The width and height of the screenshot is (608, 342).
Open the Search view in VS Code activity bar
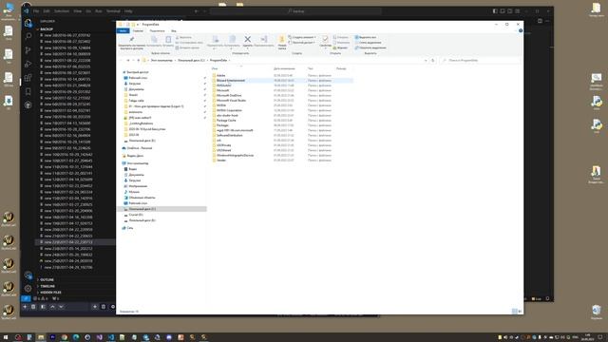click(28, 36)
